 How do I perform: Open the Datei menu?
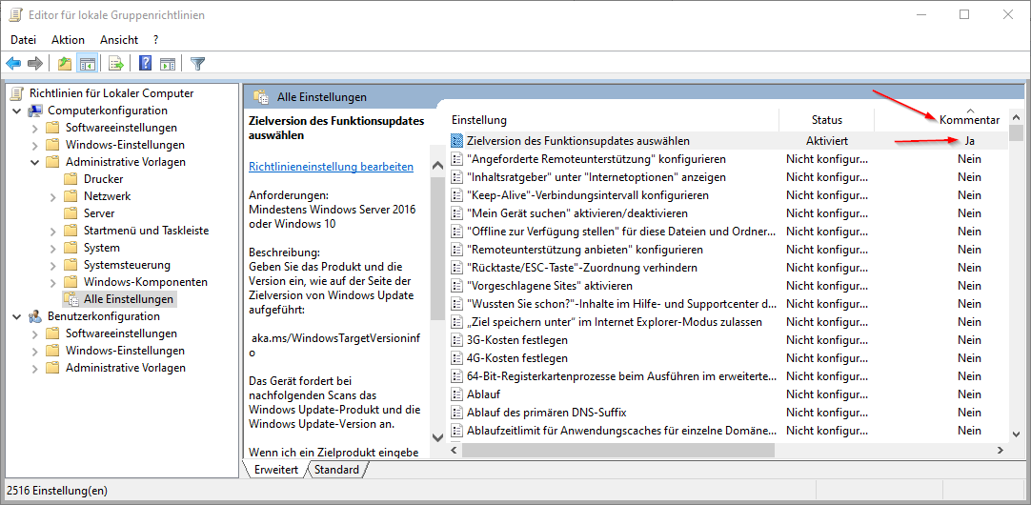point(23,39)
